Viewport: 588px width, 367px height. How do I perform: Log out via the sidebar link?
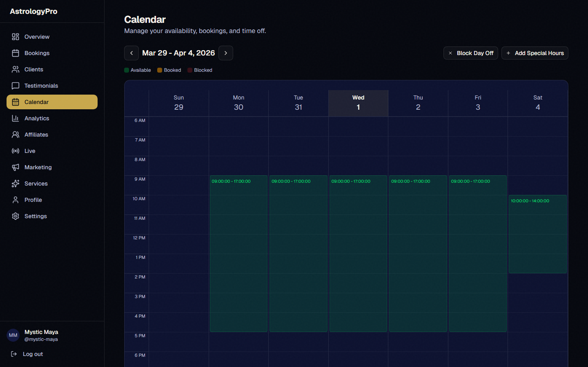(33, 354)
